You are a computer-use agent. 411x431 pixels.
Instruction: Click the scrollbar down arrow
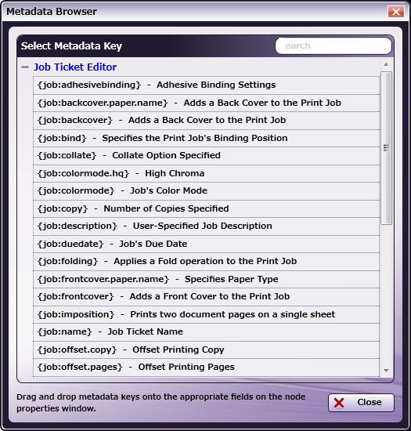(x=386, y=370)
